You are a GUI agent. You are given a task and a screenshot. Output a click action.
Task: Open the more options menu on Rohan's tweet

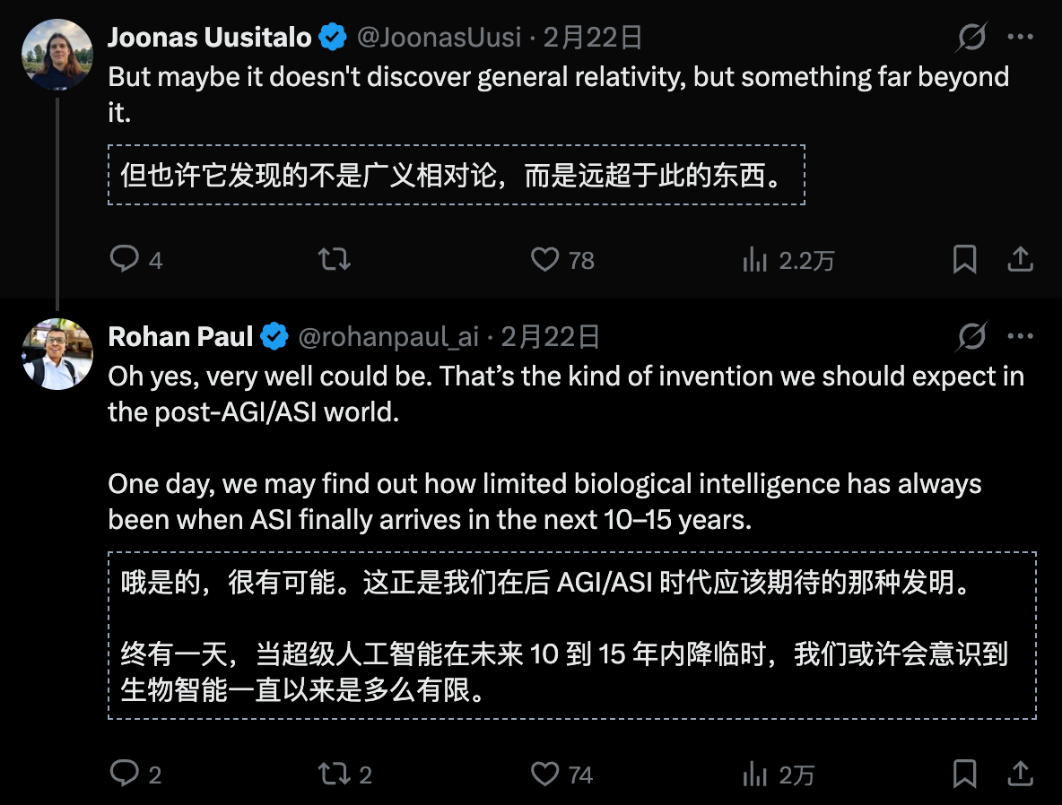click(1022, 336)
